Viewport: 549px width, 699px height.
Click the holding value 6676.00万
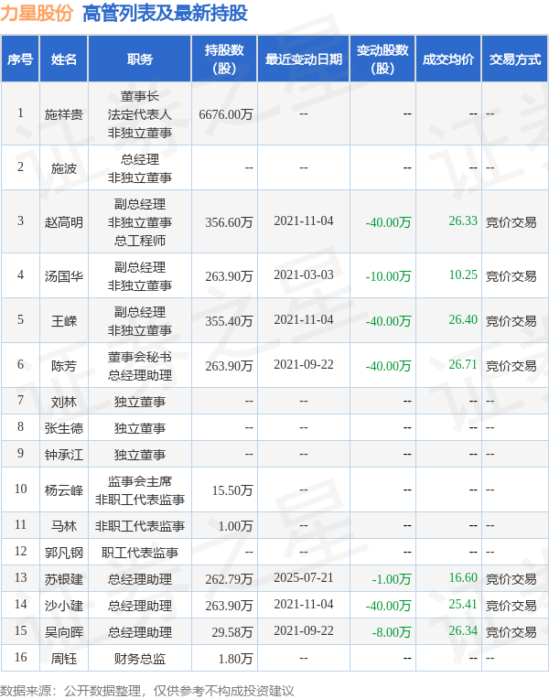point(226,114)
